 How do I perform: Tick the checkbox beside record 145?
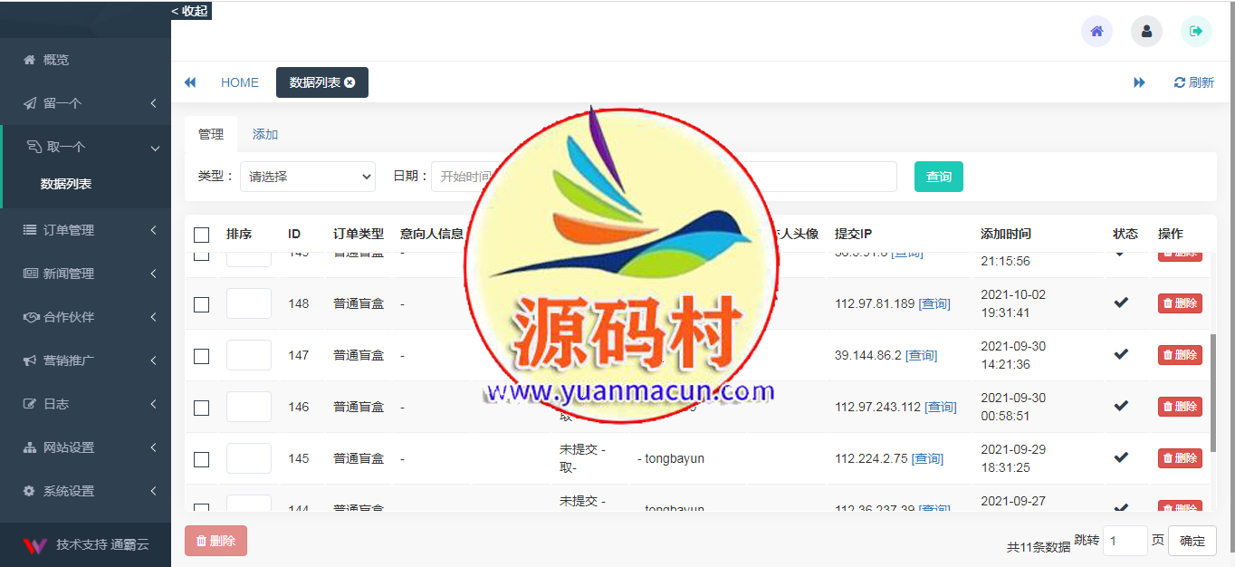click(202, 459)
